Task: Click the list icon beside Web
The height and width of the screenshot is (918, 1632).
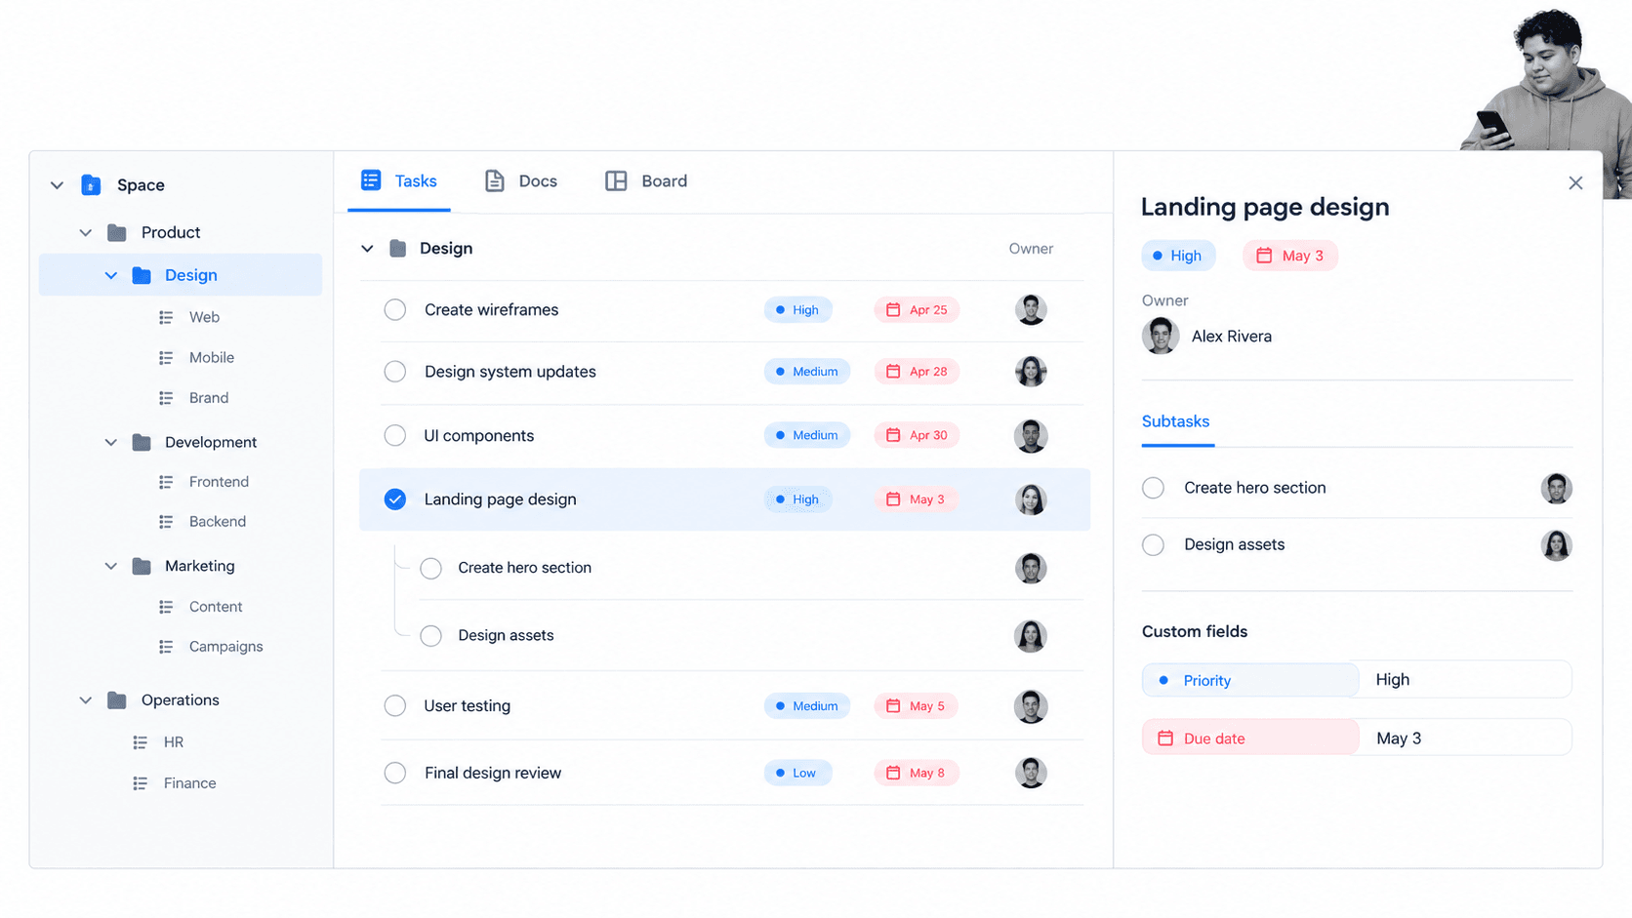Action: pos(166,317)
